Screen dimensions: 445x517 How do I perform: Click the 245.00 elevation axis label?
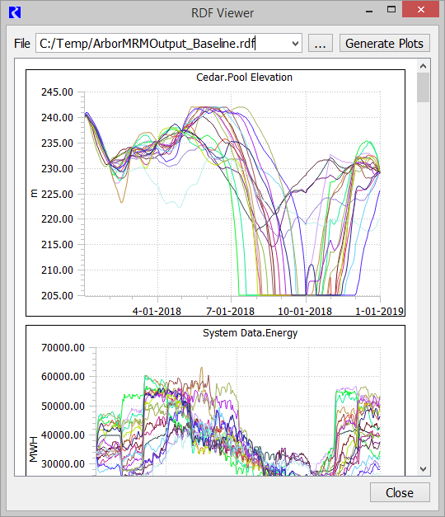pyautogui.click(x=57, y=92)
